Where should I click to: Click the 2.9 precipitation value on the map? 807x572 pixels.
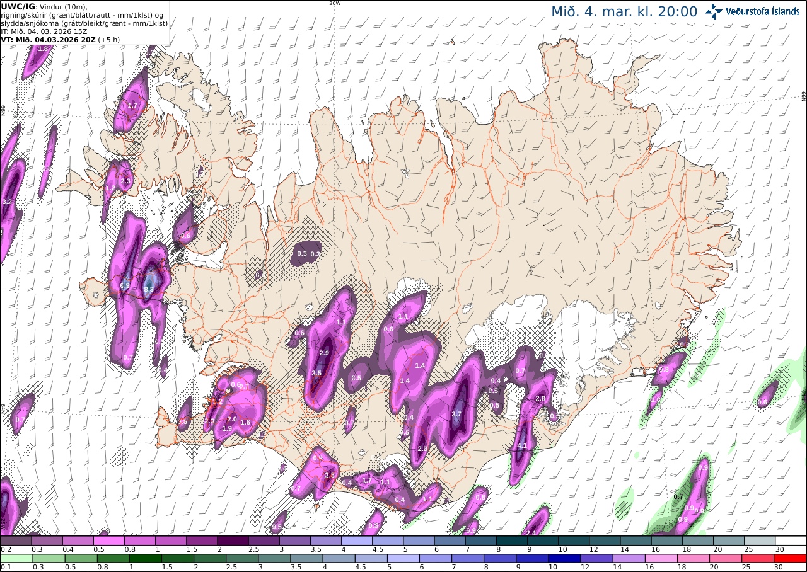[x=325, y=353]
